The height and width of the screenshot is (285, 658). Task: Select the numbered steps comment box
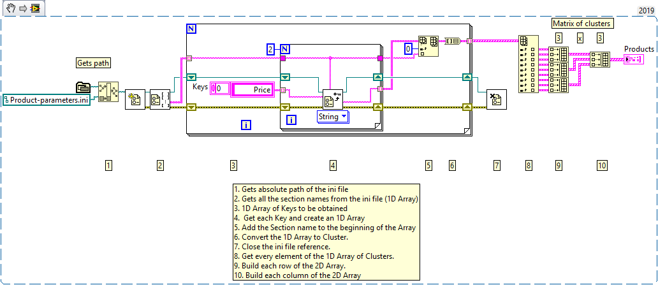325,232
